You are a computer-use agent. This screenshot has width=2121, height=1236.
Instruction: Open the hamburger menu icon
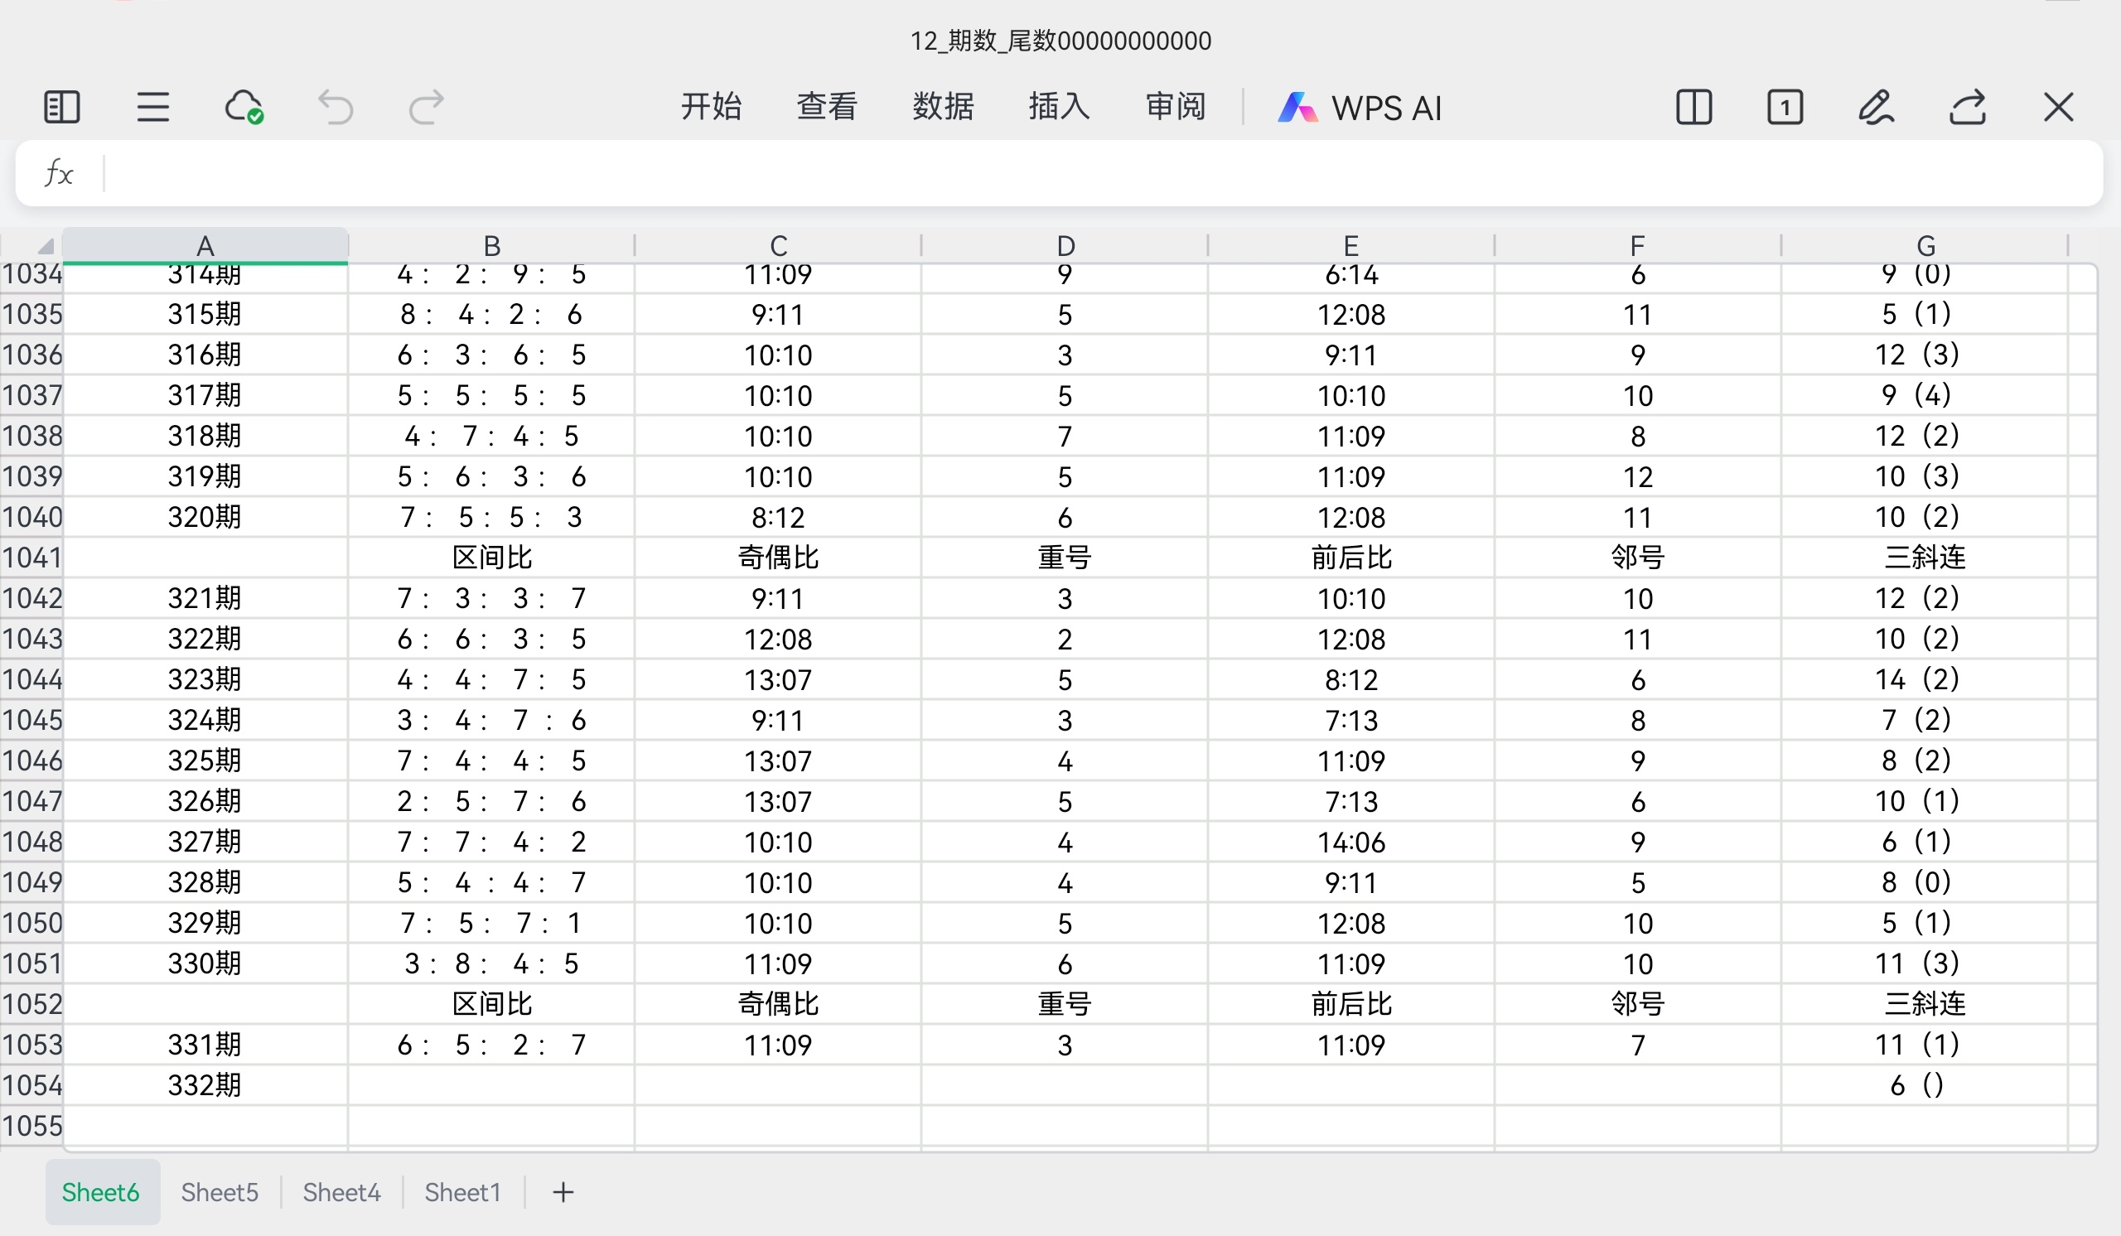click(x=153, y=108)
